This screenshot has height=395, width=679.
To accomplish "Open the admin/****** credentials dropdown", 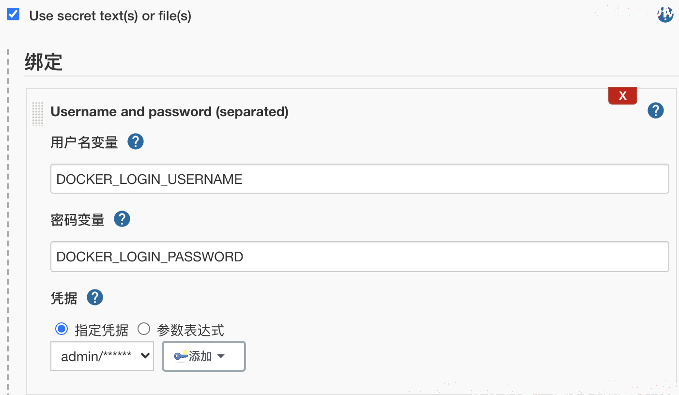I will point(102,356).
